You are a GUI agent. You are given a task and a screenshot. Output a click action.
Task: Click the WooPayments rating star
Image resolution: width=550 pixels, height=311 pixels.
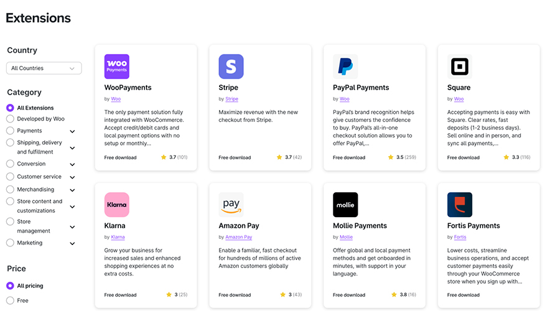(x=164, y=157)
